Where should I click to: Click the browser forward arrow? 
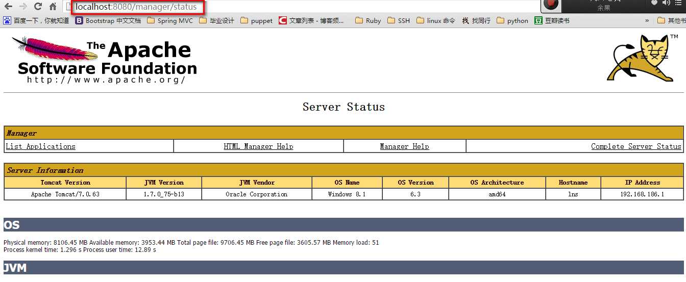click(x=23, y=7)
